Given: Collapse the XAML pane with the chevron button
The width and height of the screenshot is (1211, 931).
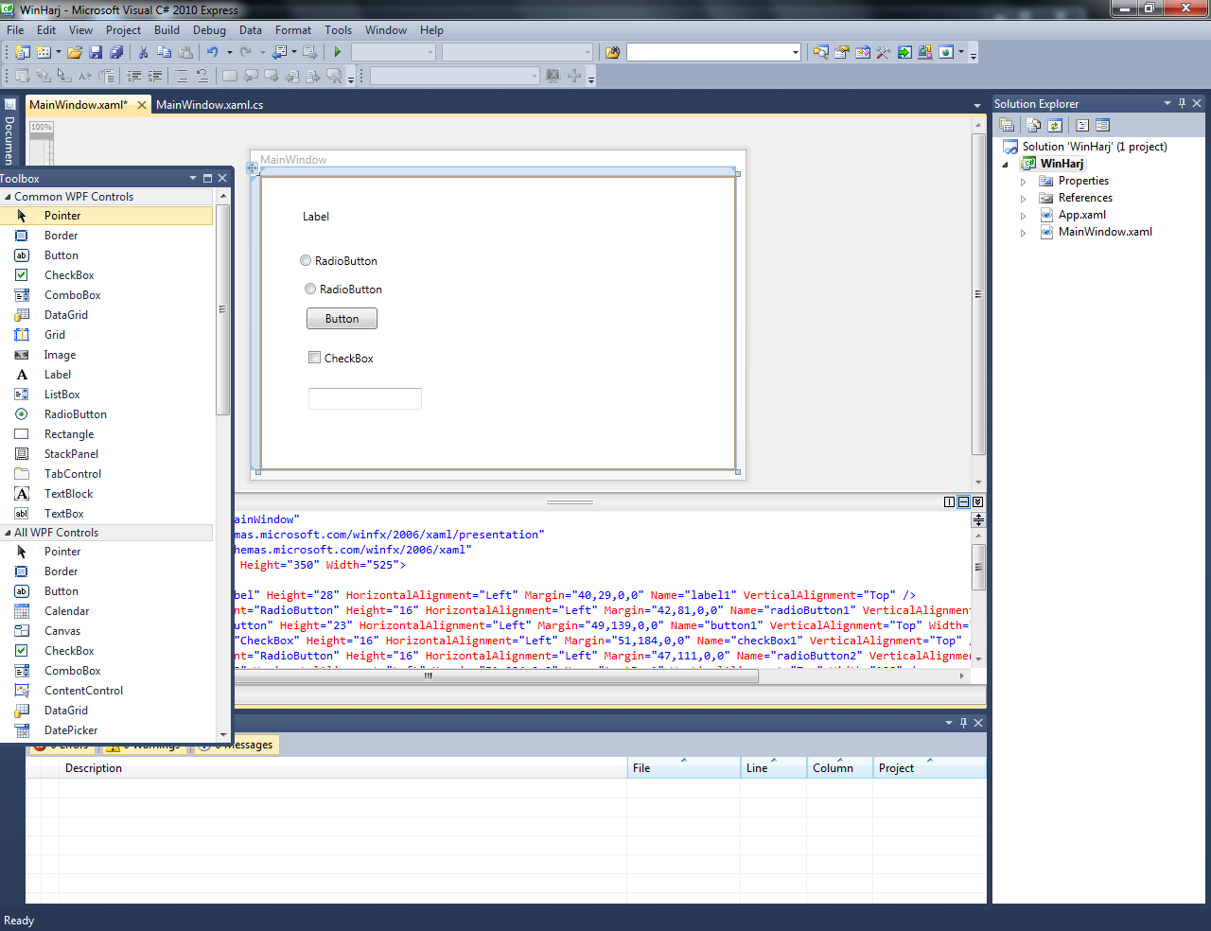Looking at the screenshot, I should pyautogui.click(x=977, y=502).
